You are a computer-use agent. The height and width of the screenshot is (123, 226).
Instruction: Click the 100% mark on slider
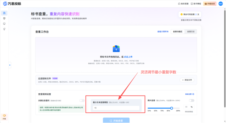tap(178, 111)
